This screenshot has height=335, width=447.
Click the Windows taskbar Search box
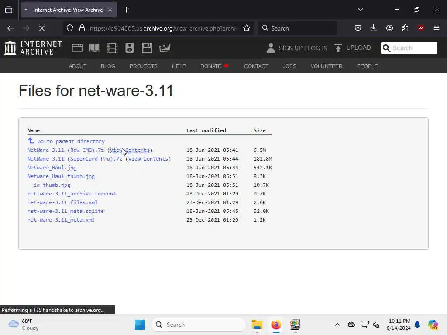pyautogui.click(x=199, y=325)
